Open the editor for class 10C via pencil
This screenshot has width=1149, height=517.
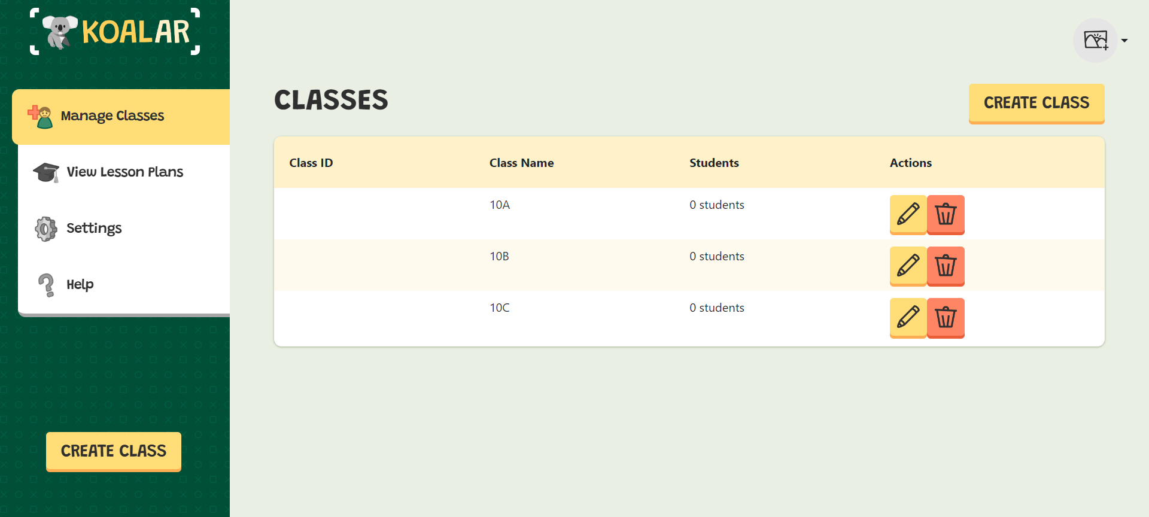908,317
